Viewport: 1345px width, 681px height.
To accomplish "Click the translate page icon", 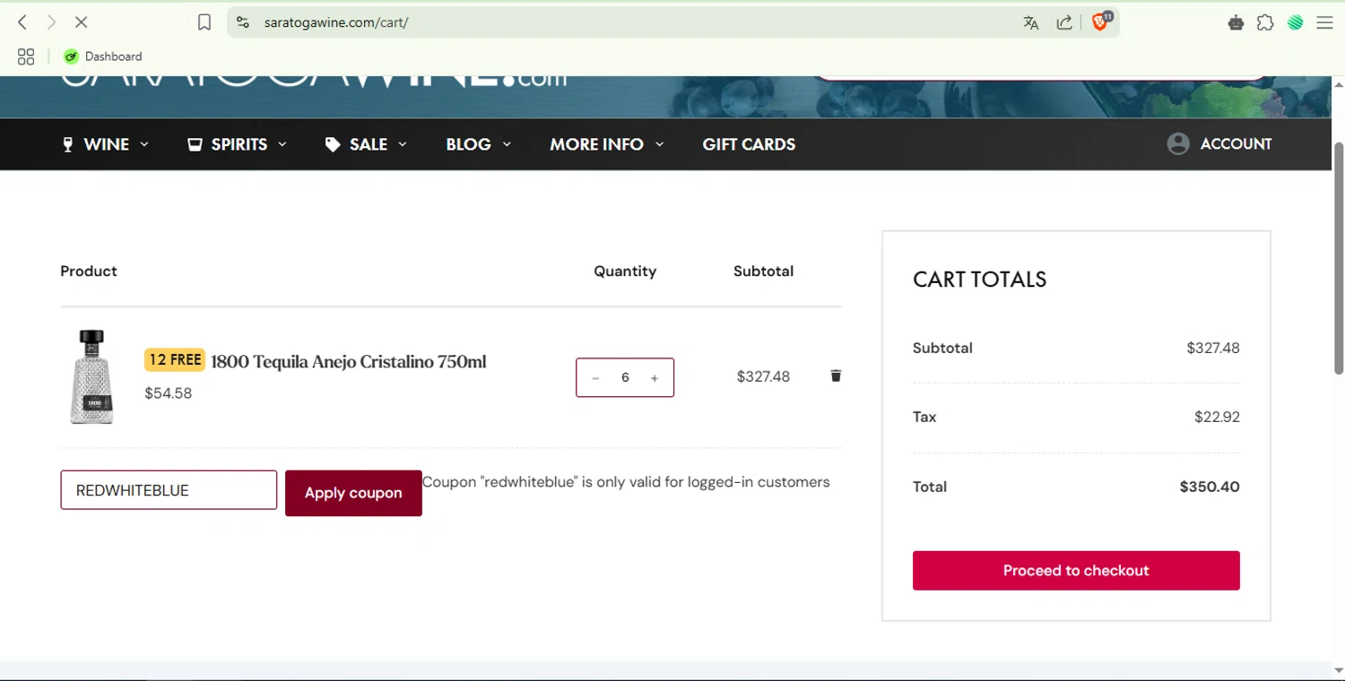I will point(1031,22).
